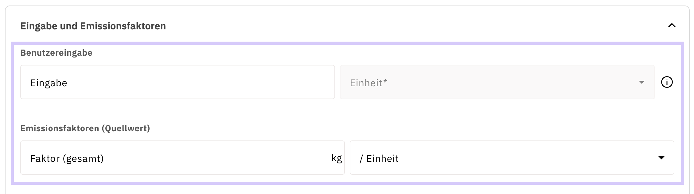Click middle of the / Einheit combo box
694x194 pixels.
[x=512, y=158]
